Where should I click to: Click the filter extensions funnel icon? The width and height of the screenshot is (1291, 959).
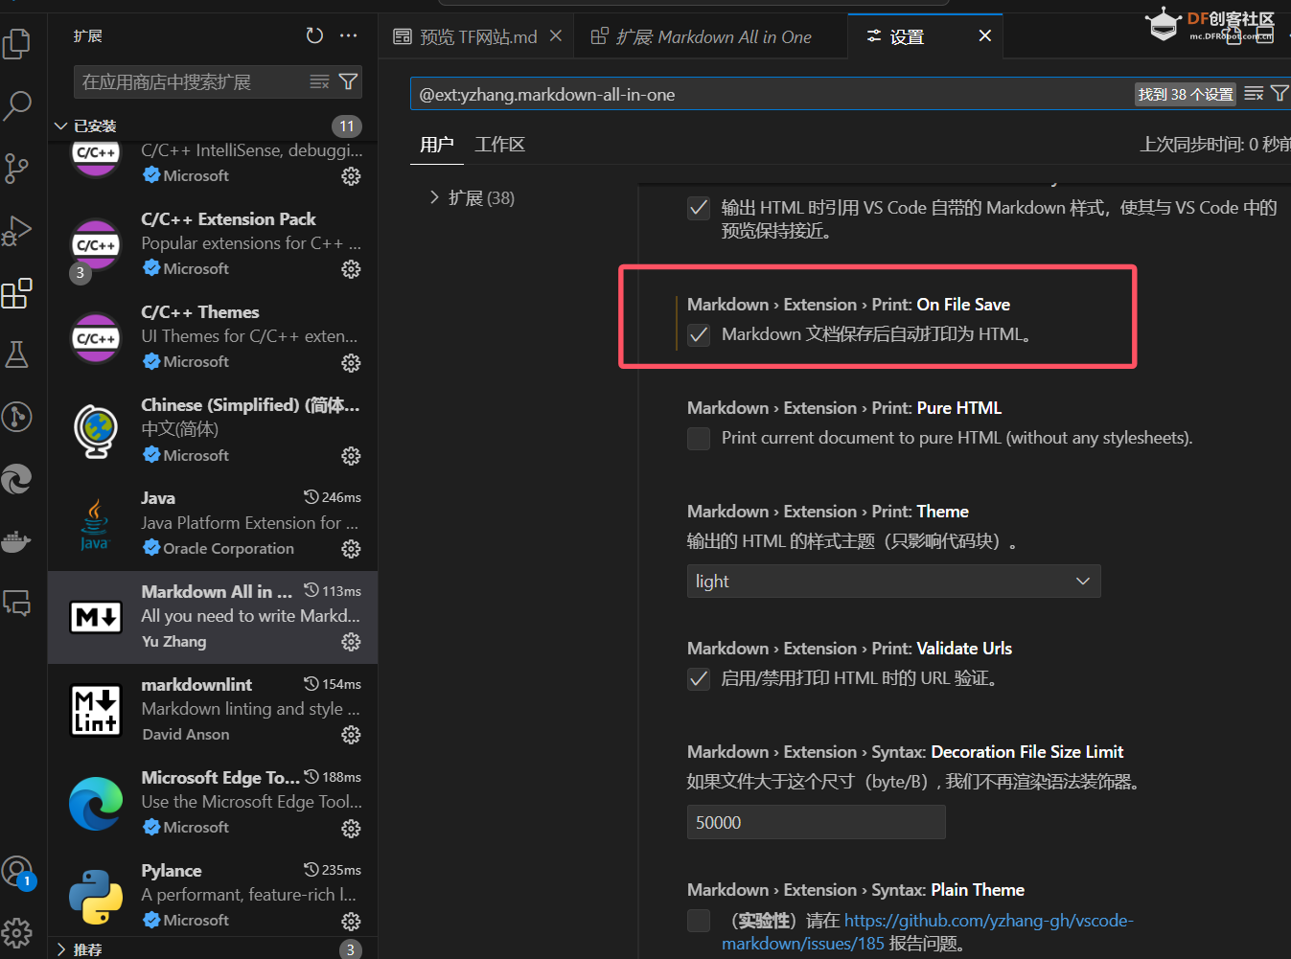(x=349, y=81)
